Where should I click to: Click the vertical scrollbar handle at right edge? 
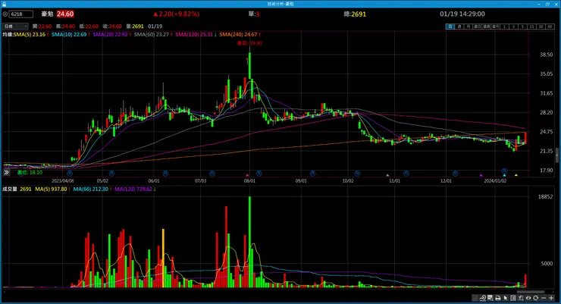[x=556, y=156]
